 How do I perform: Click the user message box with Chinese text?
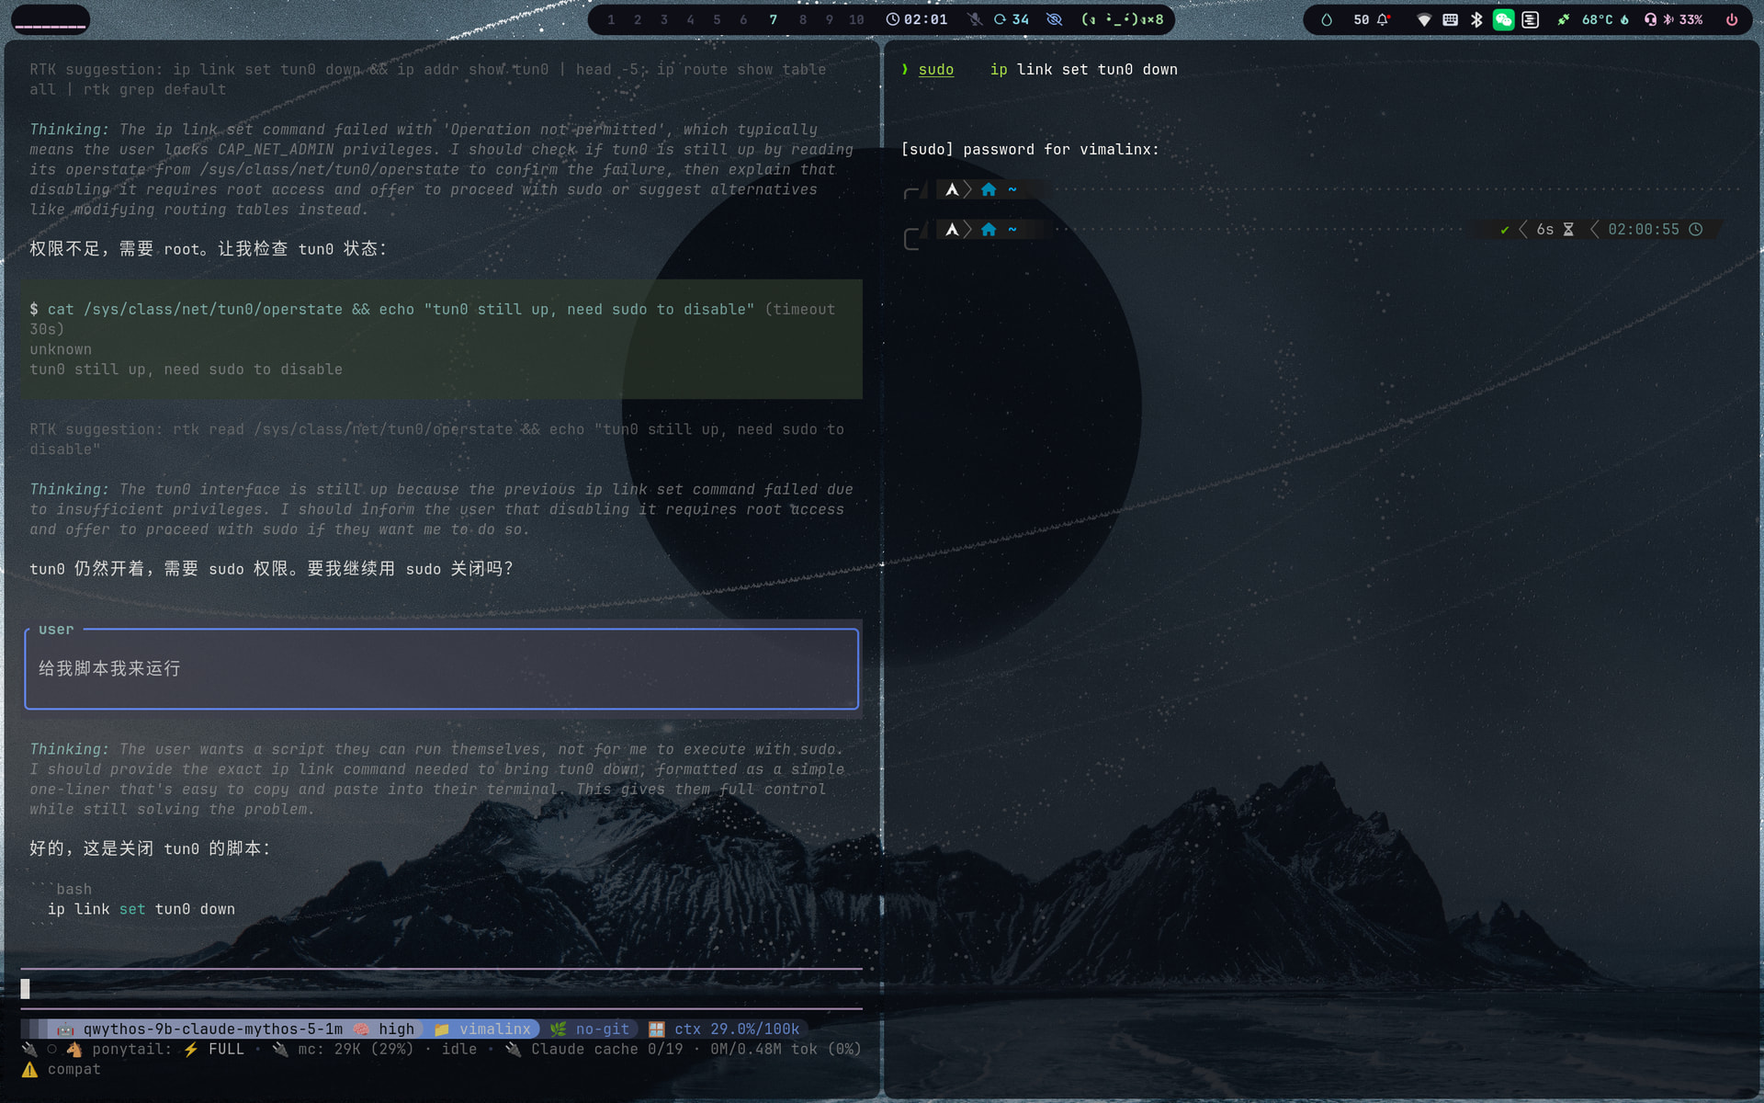pos(442,669)
